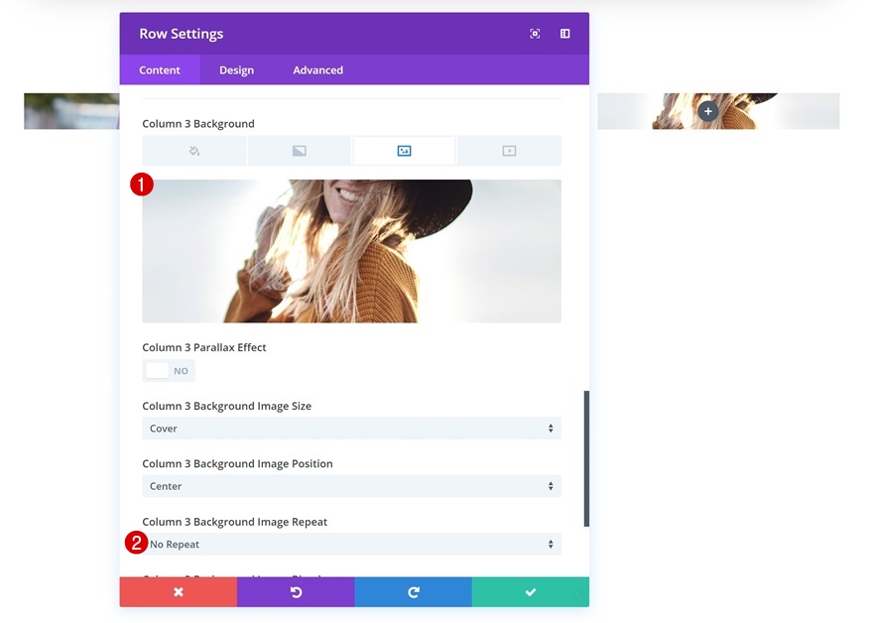Select the Content tab

[x=160, y=69]
